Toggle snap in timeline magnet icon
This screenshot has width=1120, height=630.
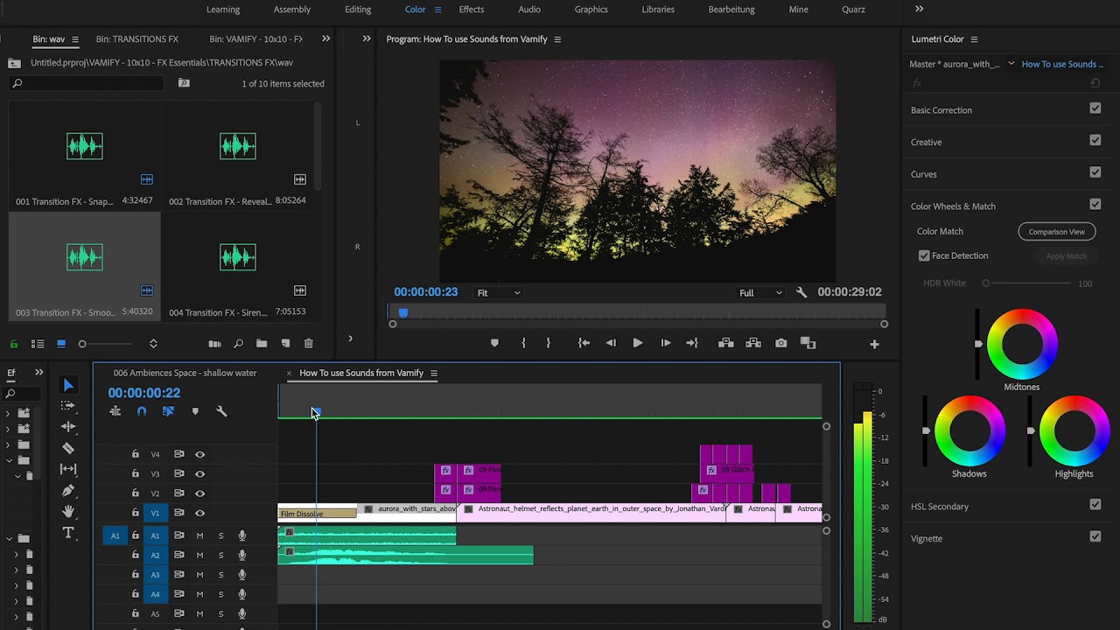[142, 411]
